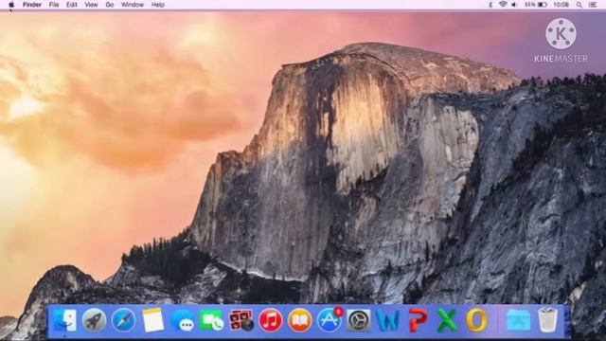Open the Edit menu
The image size is (606, 341).
tap(72, 5)
